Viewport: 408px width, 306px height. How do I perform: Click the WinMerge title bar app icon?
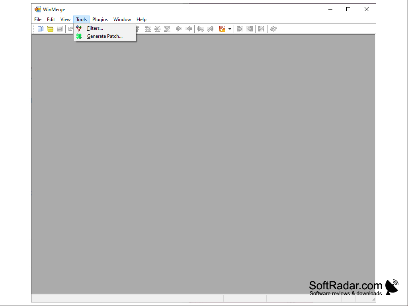pyautogui.click(x=38, y=10)
